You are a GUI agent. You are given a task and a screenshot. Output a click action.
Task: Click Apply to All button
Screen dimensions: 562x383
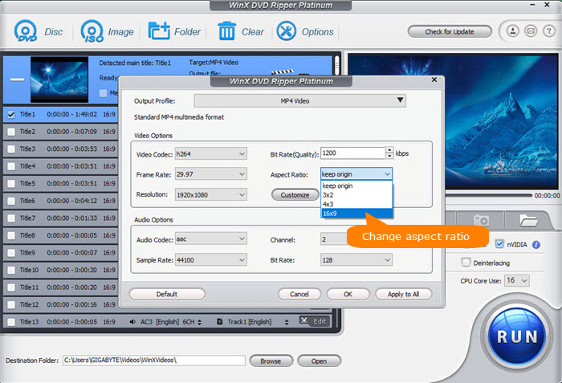click(403, 294)
